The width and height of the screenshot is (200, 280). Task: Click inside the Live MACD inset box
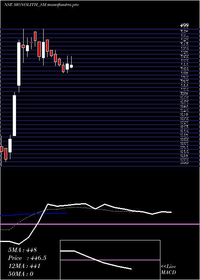[110, 260]
